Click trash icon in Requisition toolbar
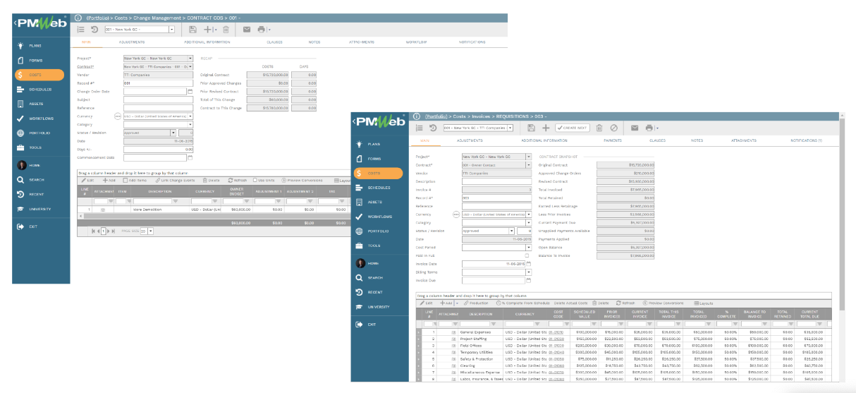 [599, 128]
